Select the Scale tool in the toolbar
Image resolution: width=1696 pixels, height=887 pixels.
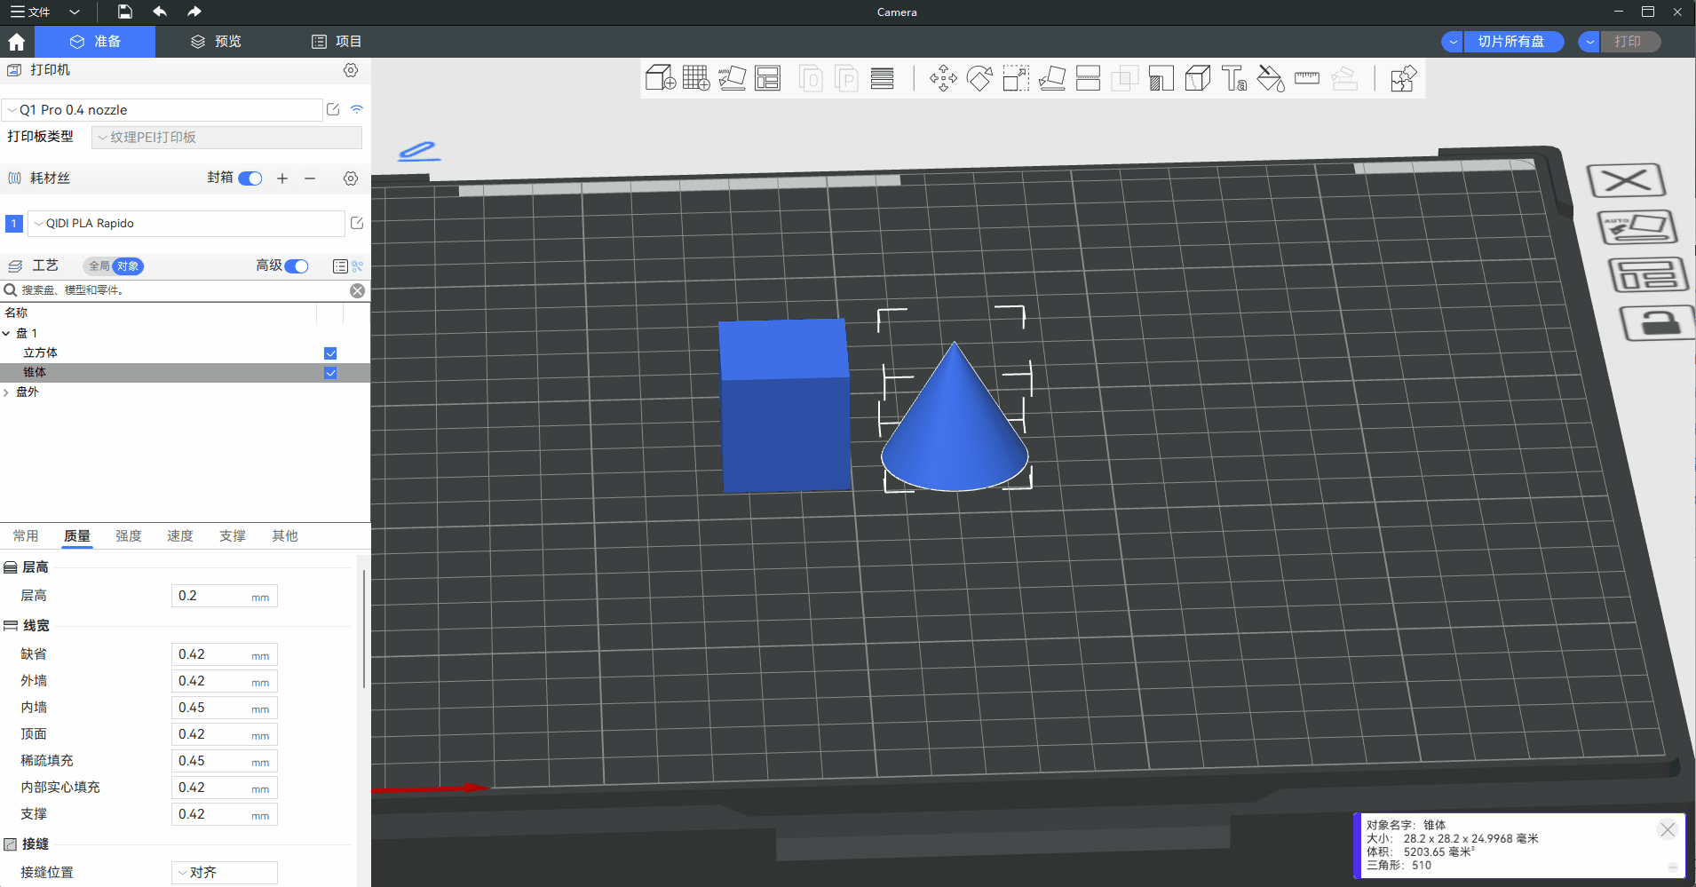click(x=1016, y=79)
